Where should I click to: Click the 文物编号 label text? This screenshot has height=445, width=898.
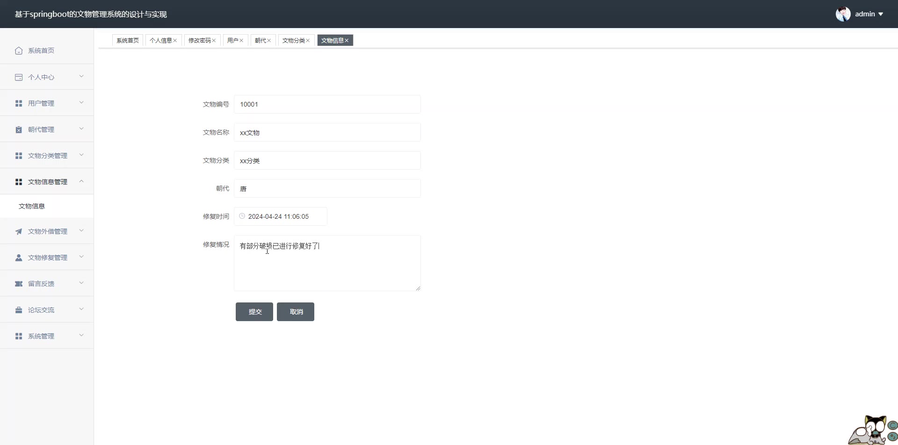point(216,104)
